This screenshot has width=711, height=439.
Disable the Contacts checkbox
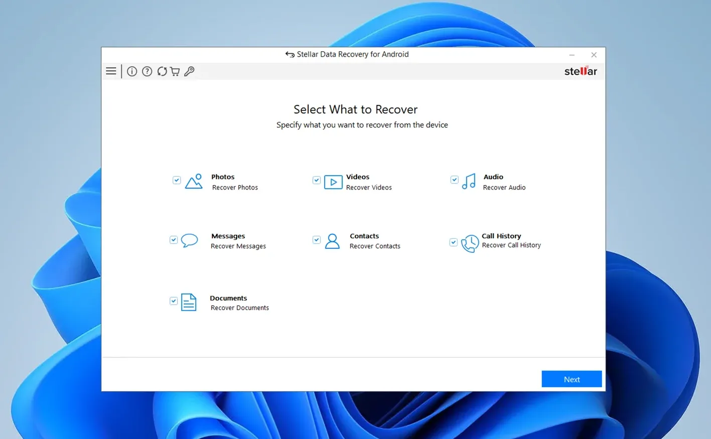click(x=317, y=240)
